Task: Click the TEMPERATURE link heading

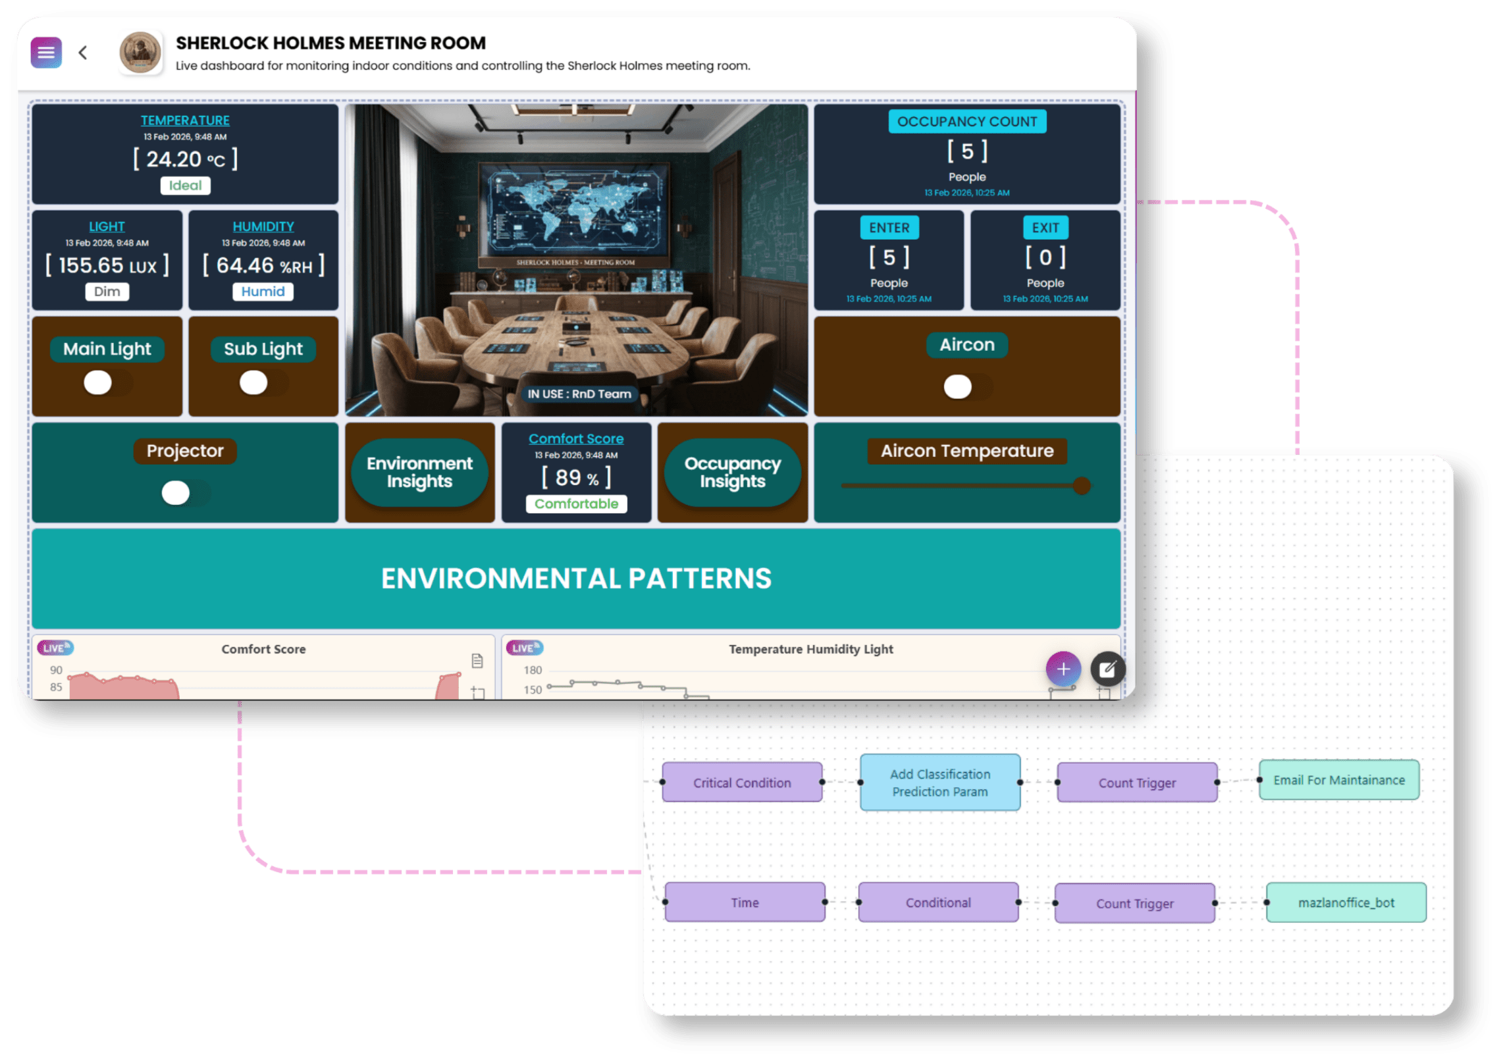Action: (185, 120)
